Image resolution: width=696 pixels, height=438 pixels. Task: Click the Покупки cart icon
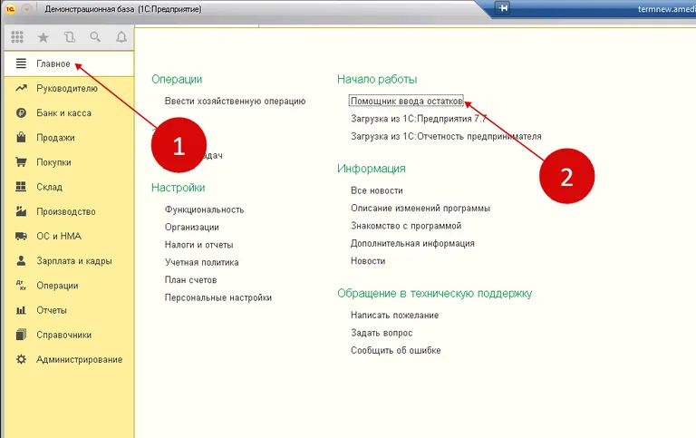click(x=21, y=162)
